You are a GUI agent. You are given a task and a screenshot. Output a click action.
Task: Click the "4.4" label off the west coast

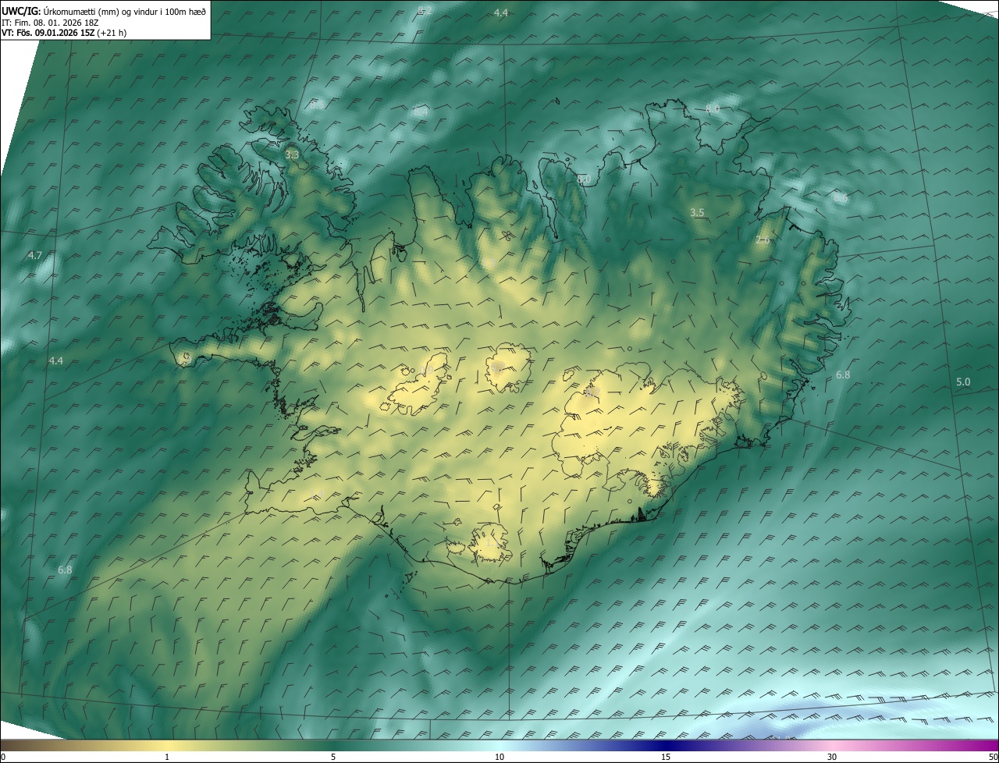pyautogui.click(x=56, y=360)
